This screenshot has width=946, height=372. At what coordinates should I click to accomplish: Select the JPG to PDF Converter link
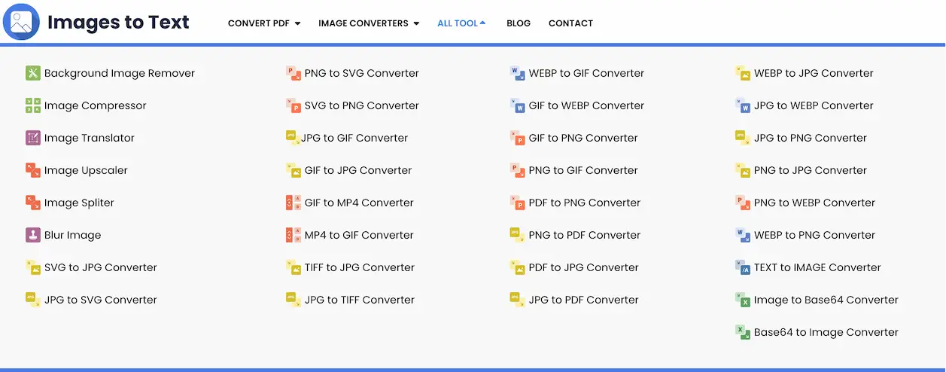point(583,300)
